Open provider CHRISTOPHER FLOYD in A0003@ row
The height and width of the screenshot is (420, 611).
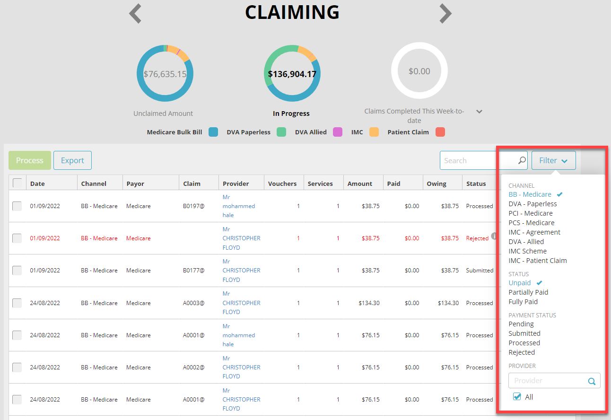pyautogui.click(x=242, y=303)
